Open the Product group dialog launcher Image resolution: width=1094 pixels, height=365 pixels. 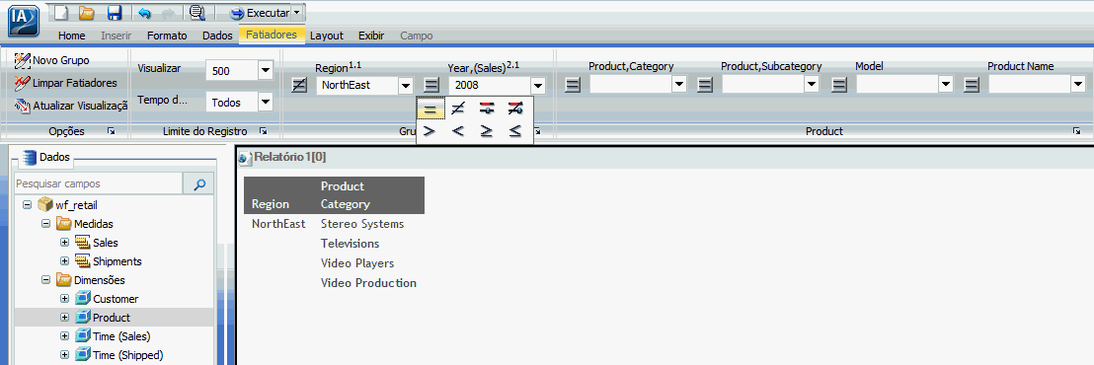(x=1076, y=131)
